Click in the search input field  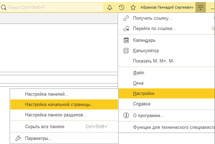pyautogui.click(x=54, y=7)
